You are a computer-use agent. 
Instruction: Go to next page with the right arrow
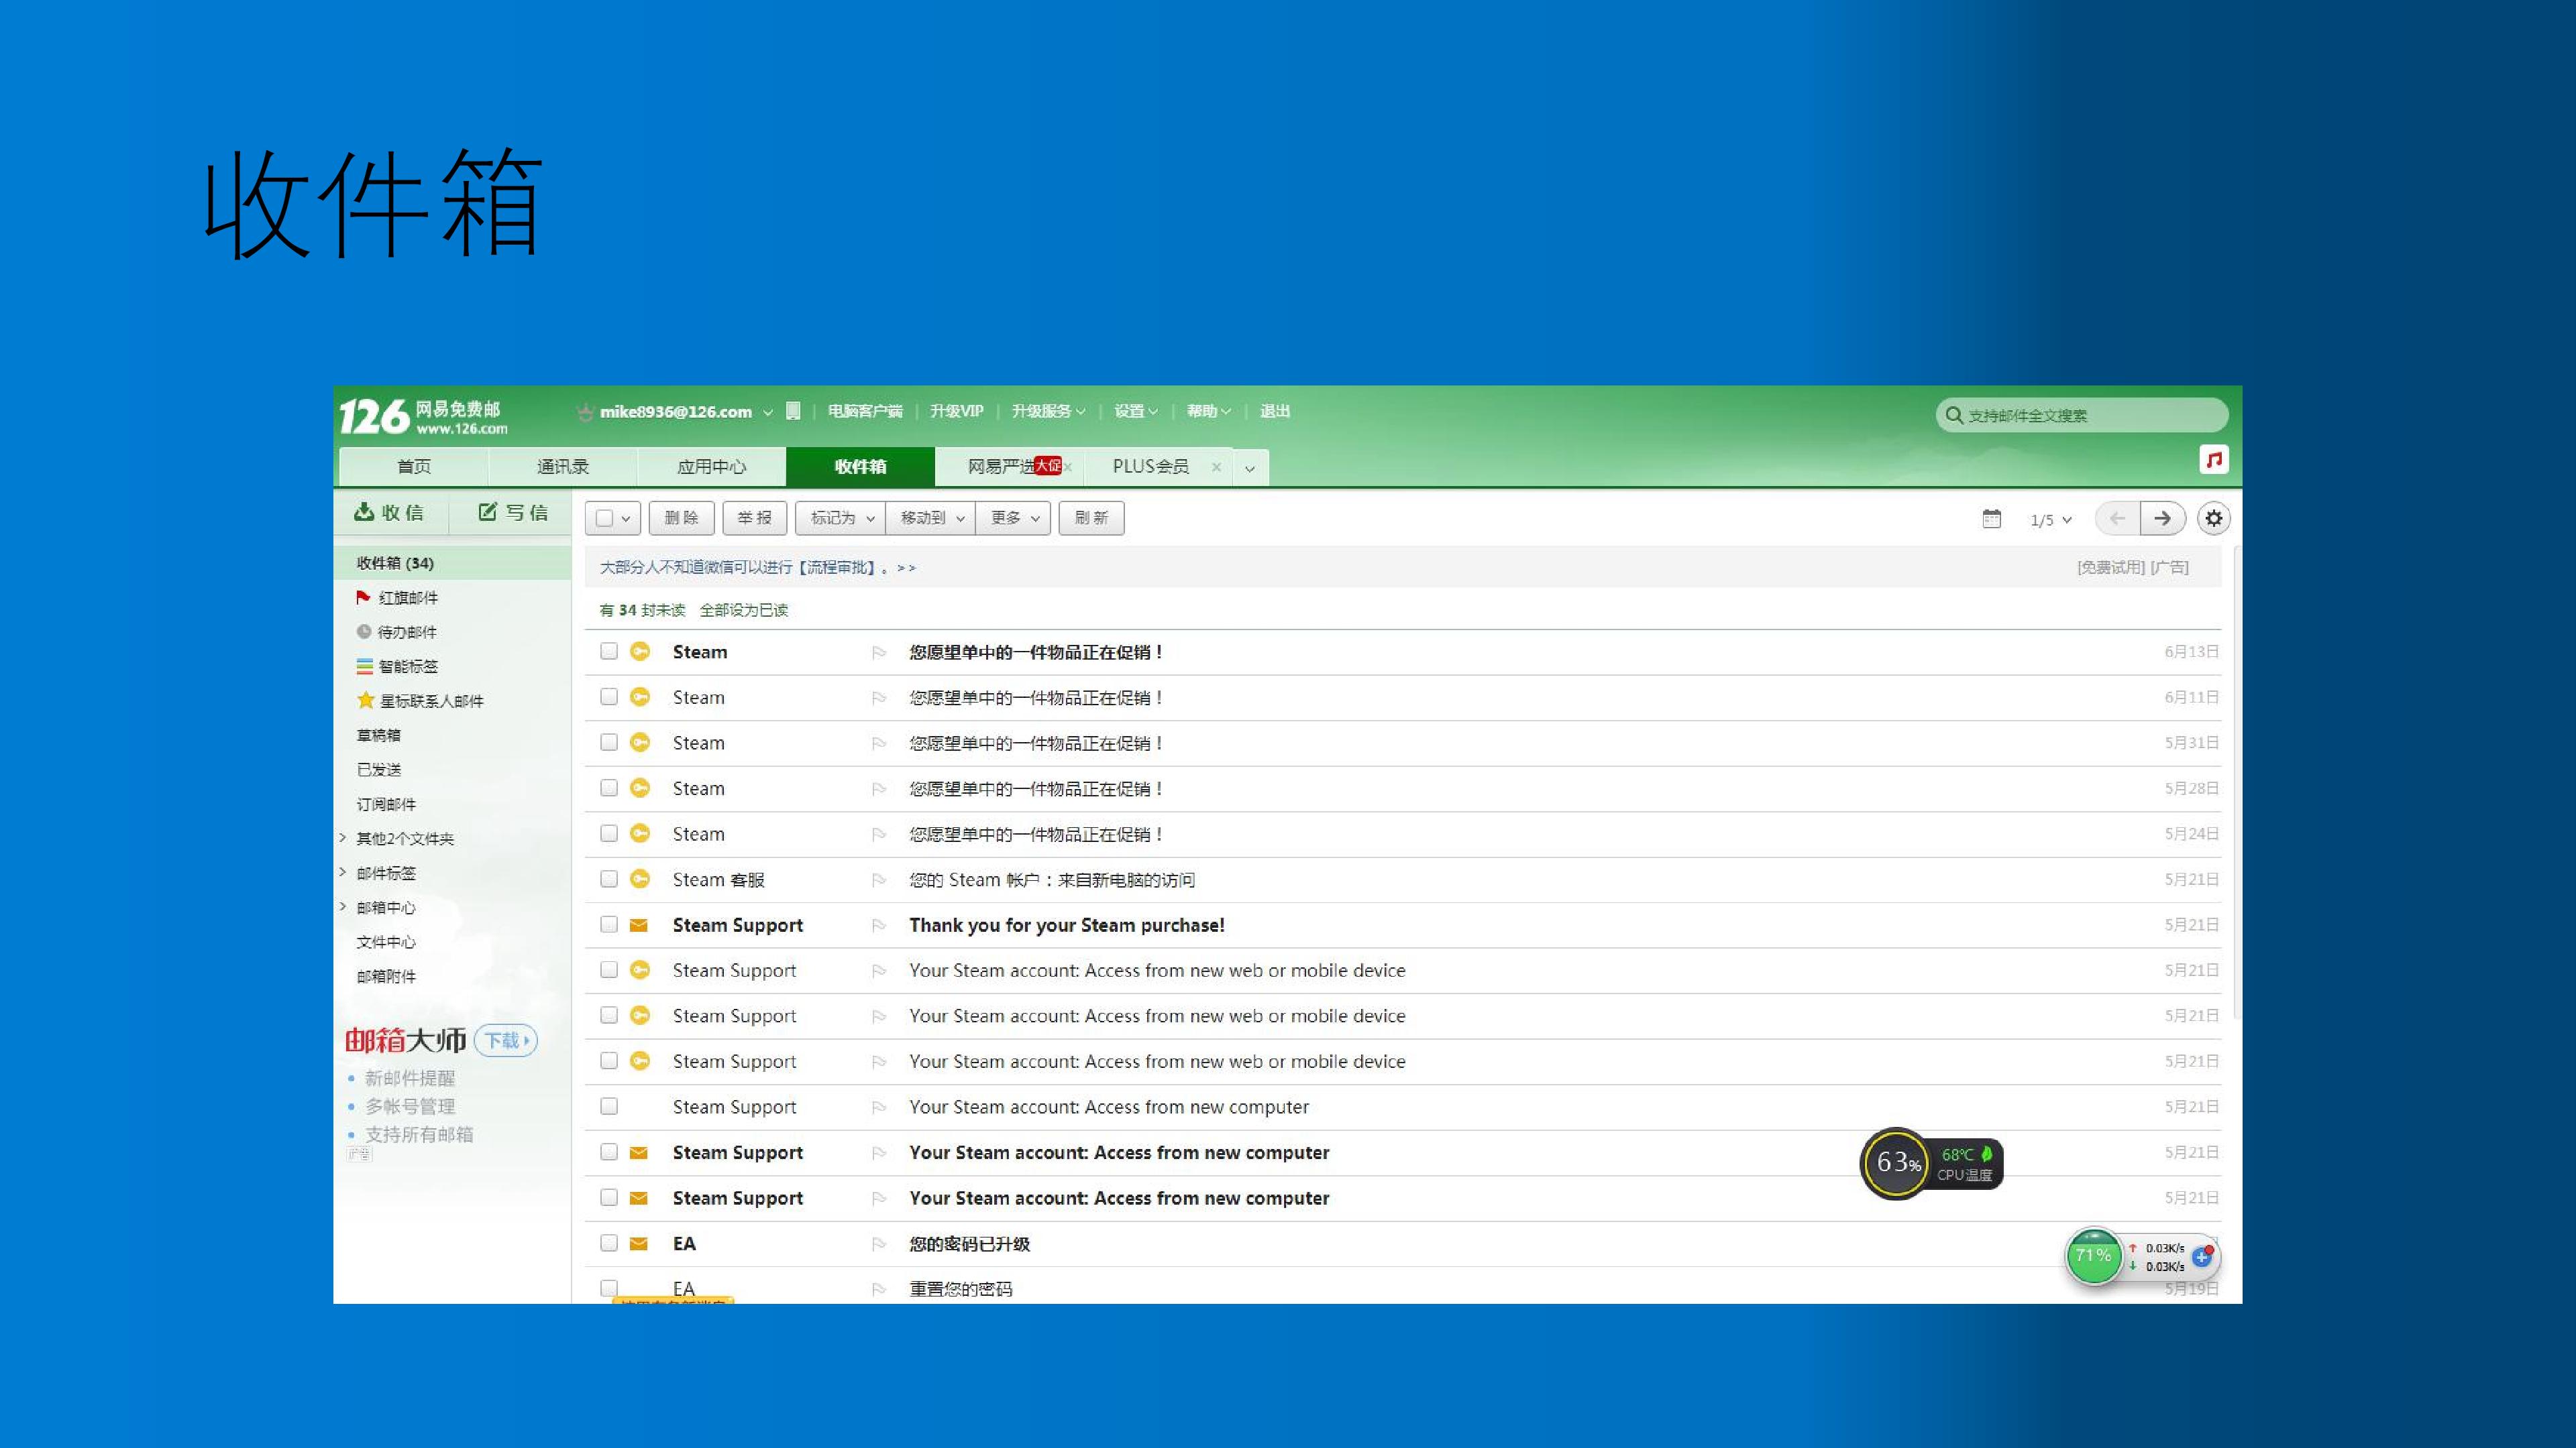pos(2161,519)
